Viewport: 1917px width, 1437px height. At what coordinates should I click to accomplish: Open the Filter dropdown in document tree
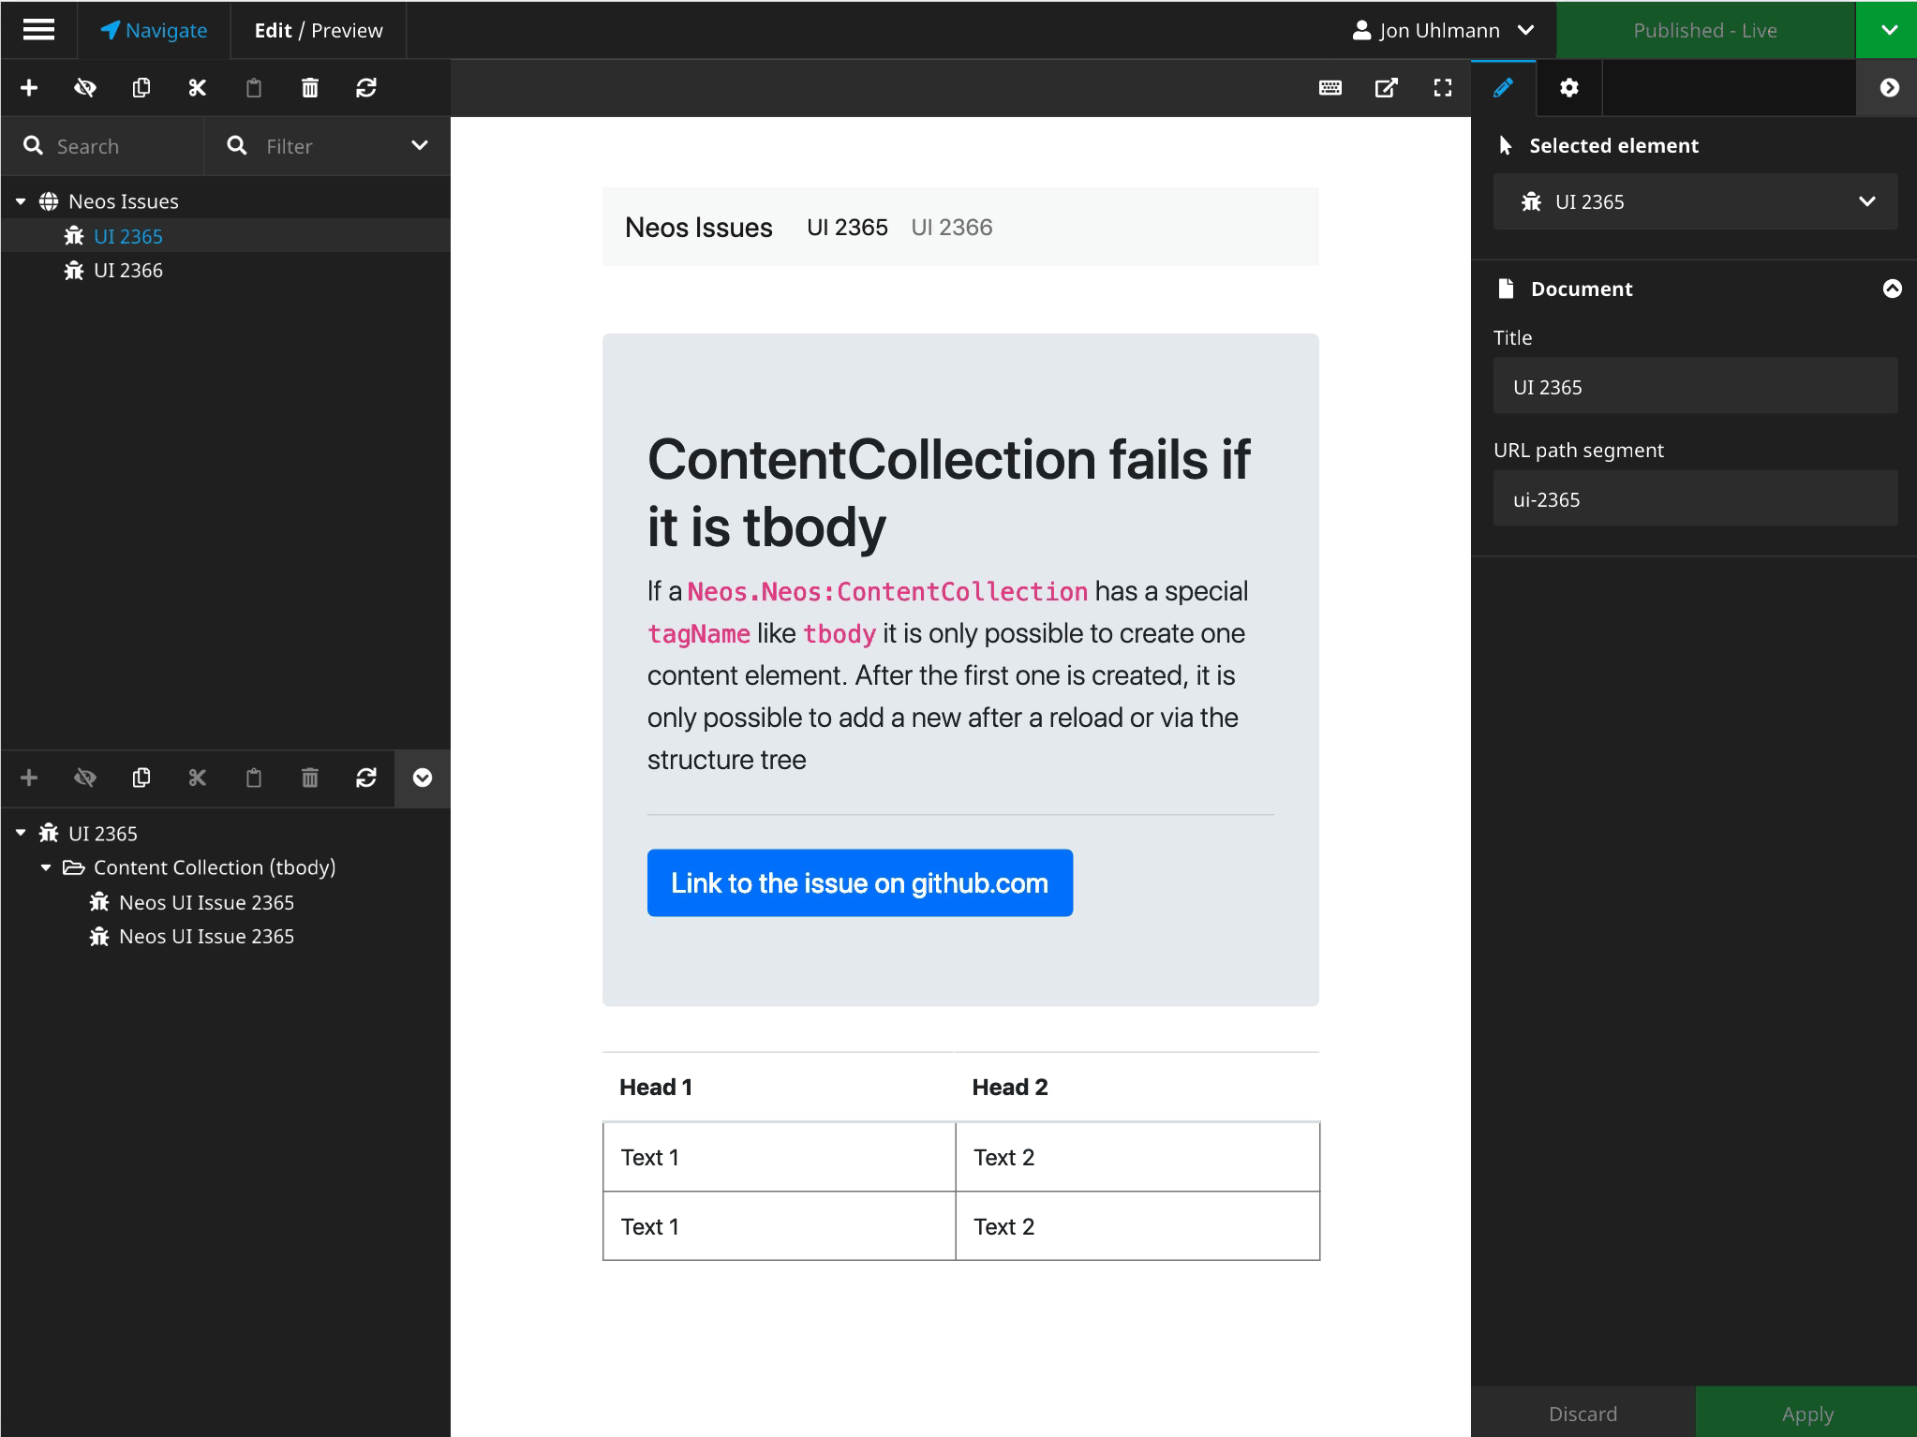(328, 146)
